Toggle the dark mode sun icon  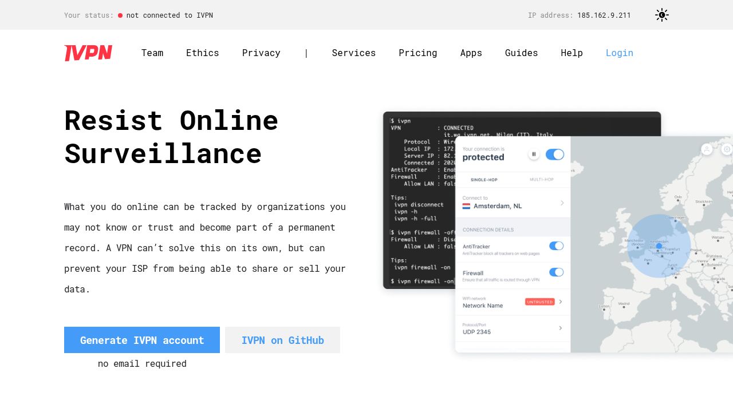point(662,15)
